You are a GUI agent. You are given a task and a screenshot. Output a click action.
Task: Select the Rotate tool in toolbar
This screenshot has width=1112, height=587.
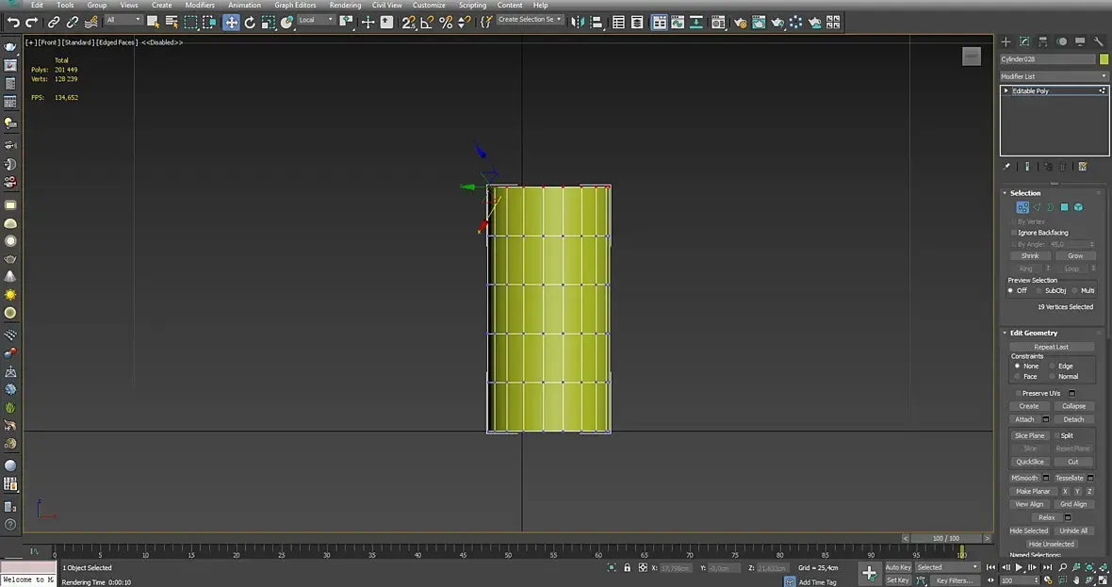[250, 22]
